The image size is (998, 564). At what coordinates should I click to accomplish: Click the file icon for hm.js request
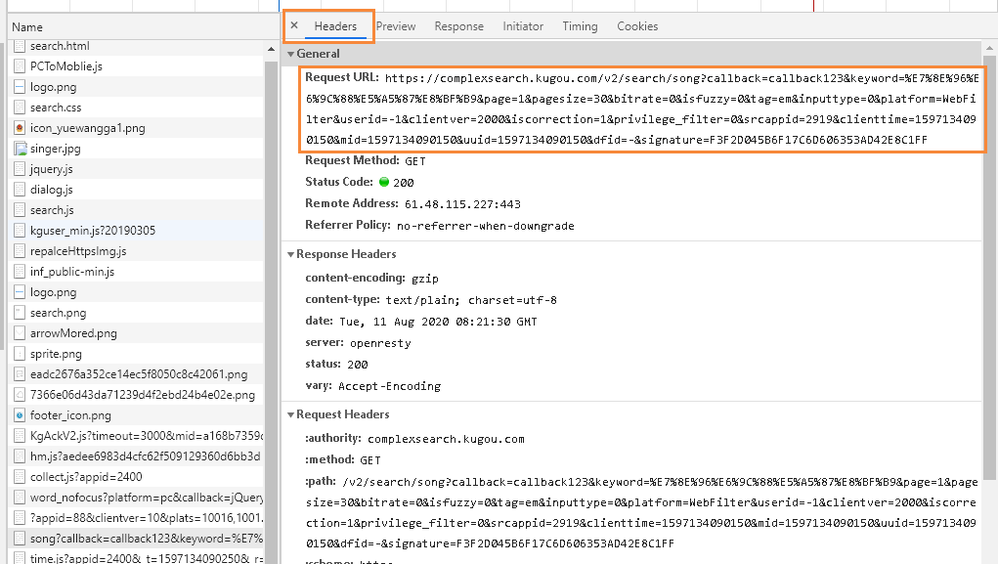20,456
